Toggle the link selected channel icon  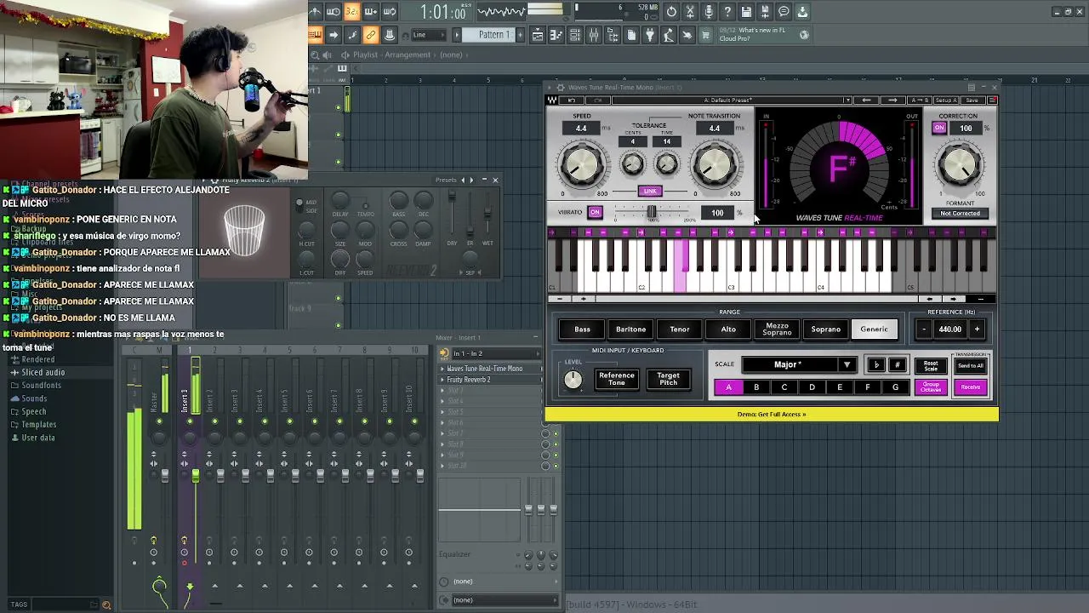pos(370,35)
